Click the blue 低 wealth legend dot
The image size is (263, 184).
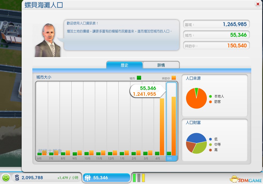211,139
